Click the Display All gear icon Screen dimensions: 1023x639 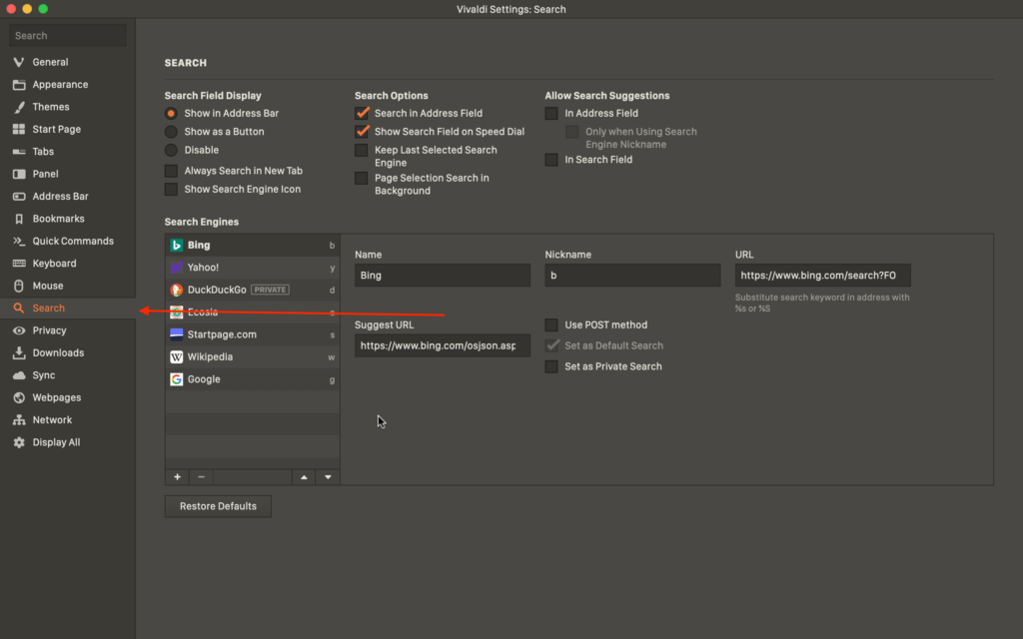click(19, 442)
